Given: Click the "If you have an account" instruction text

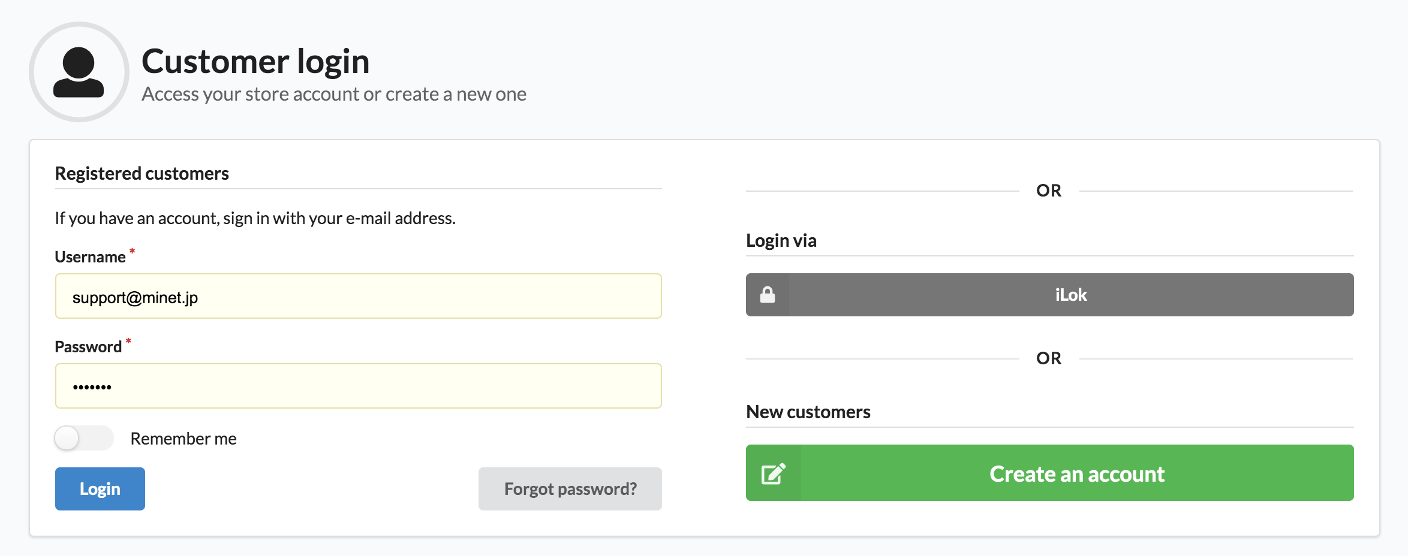Looking at the screenshot, I should pos(255,218).
